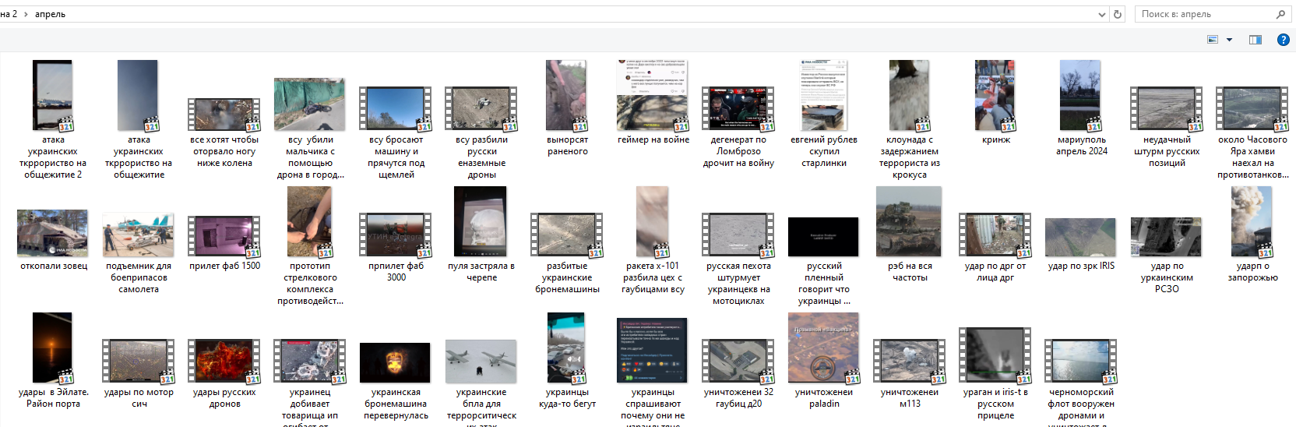Viewport: 1296px width, 427px height.
Task: Select file 'мариуполь апрель 2024'
Action: pyautogui.click(x=1081, y=108)
